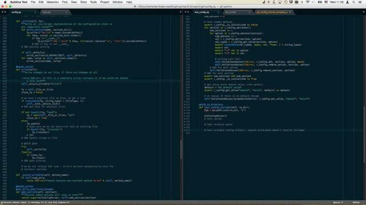
Task: Close the git_config_include tab
Action: point(290,12)
